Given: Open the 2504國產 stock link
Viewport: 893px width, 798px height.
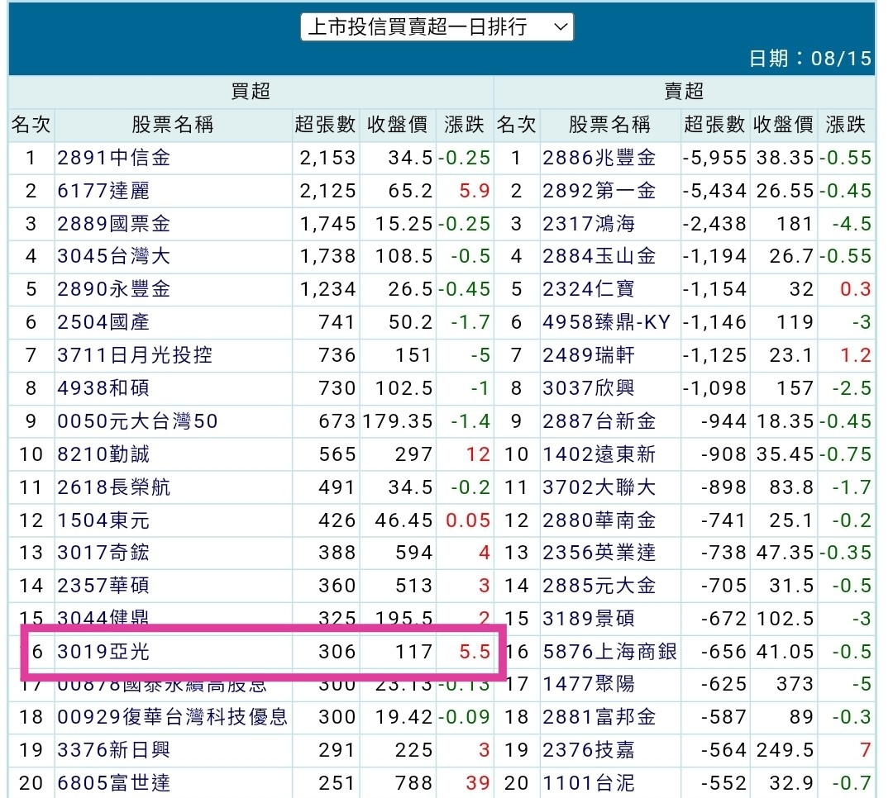Looking at the screenshot, I should pyautogui.click(x=103, y=322).
